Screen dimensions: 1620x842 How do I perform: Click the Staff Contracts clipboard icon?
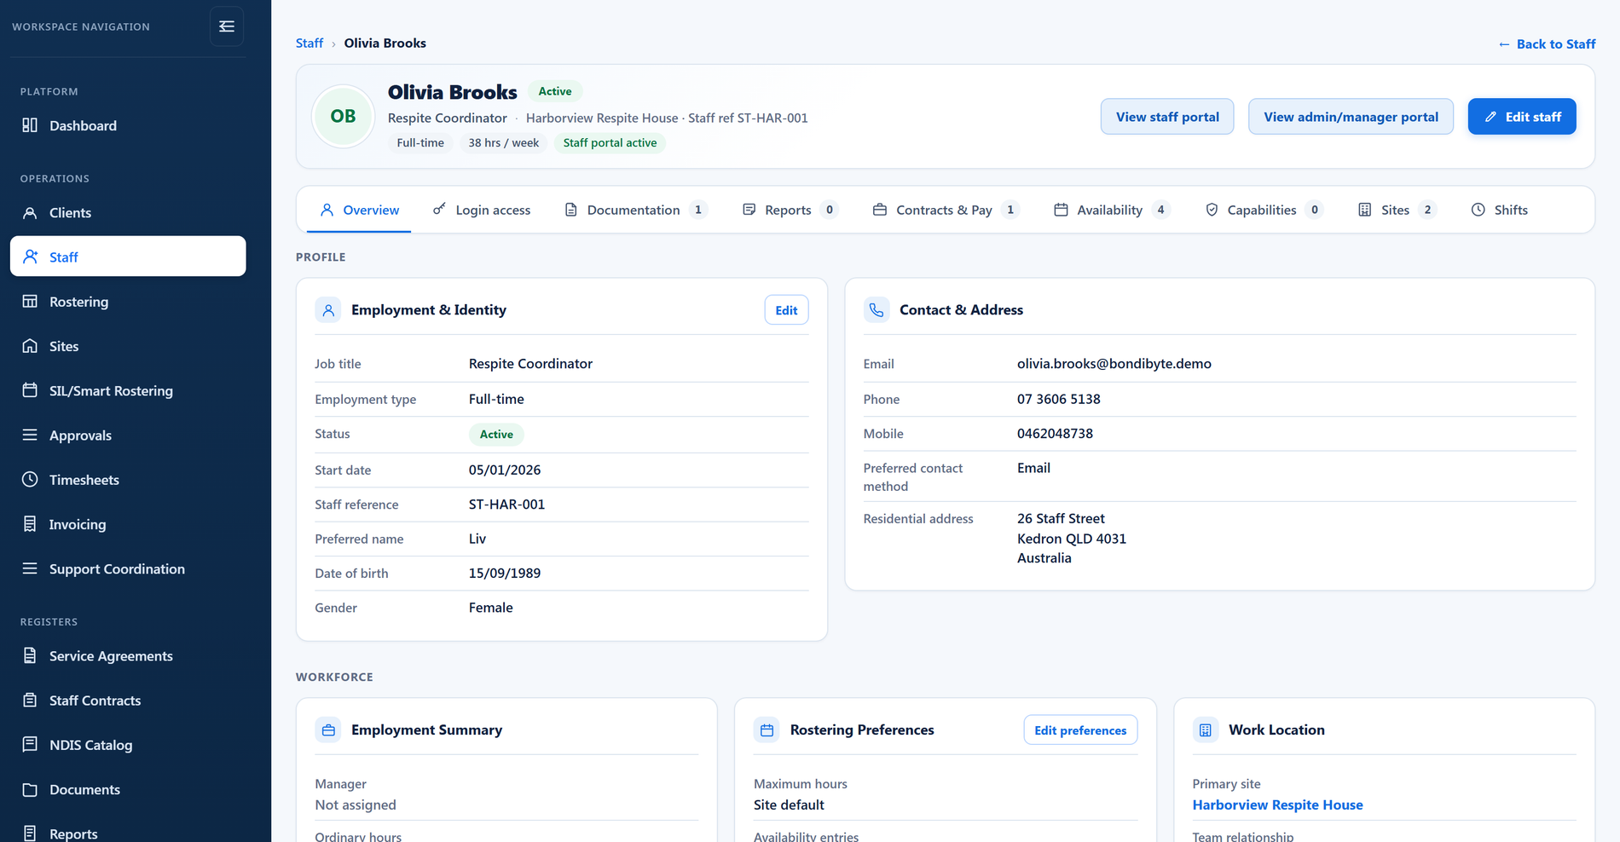point(30,701)
